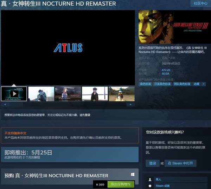
Task: Play the trailer video thumbnail
Action: (14, 94)
